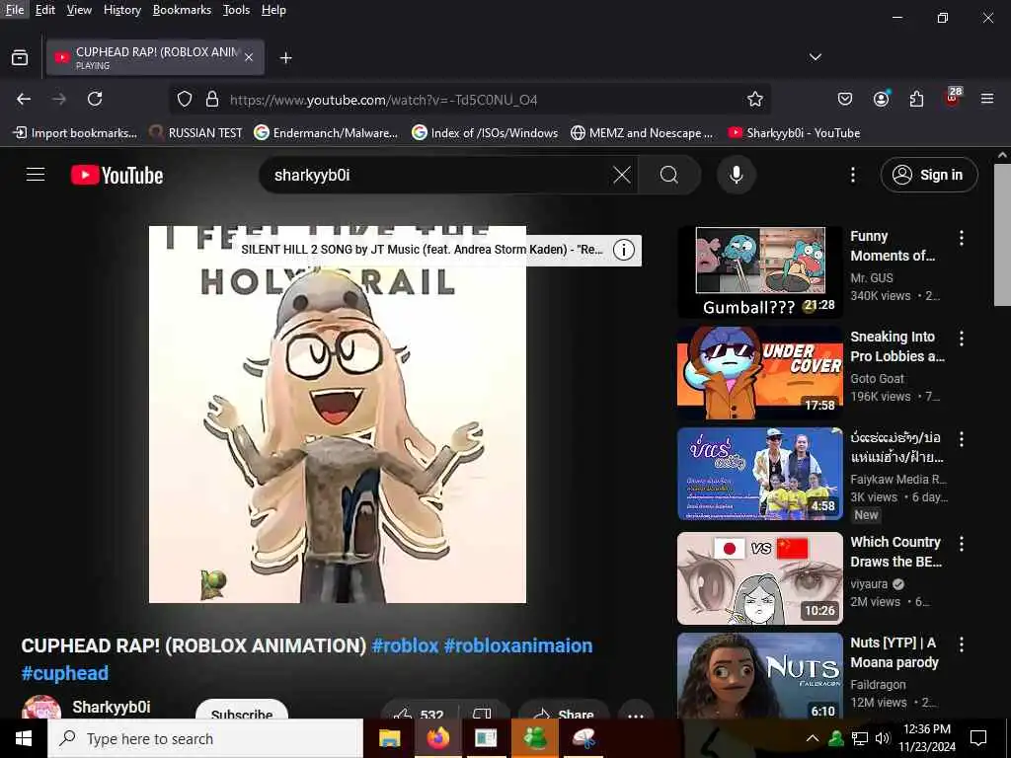Open the Extensions puzzle menu
Image resolution: width=1011 pixels, height=758 pixels.
coord(916,100)
